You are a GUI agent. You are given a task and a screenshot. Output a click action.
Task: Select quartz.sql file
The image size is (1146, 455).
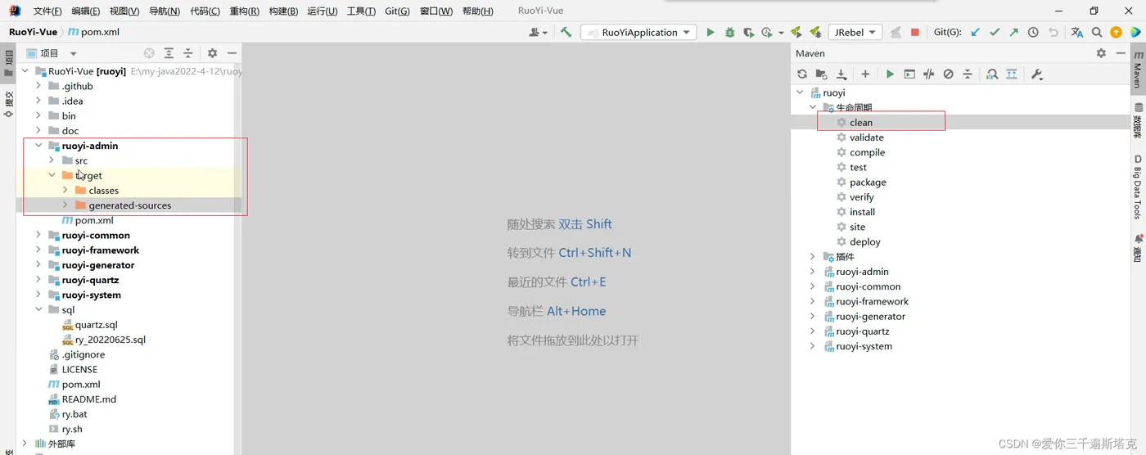(97, 325)
